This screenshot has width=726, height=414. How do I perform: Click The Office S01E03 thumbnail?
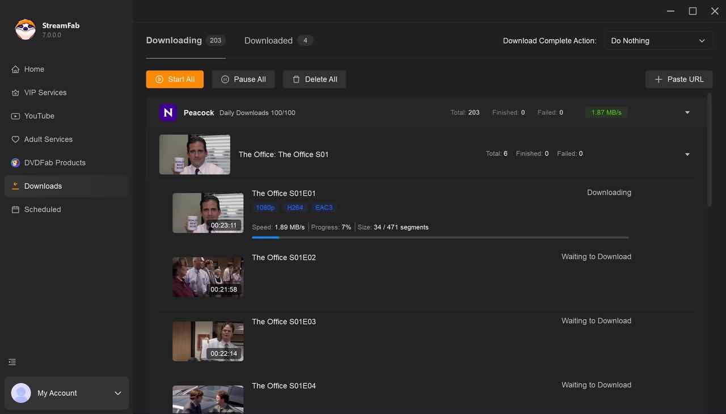pos(208,341)
